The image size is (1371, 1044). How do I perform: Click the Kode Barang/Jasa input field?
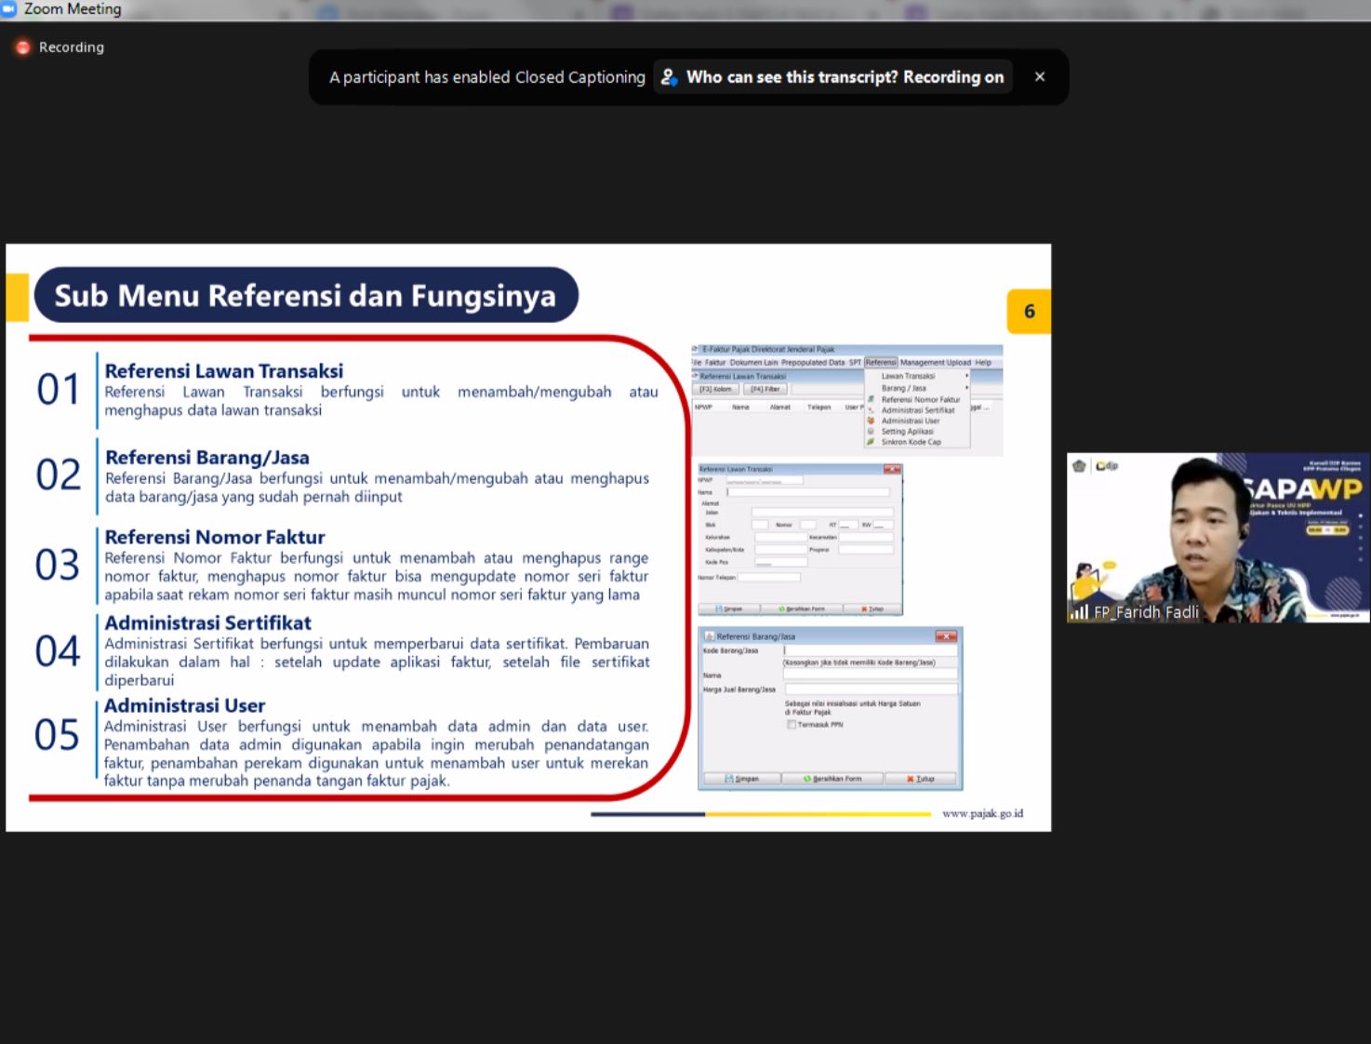pyautogui.click(x=870, y=650)
